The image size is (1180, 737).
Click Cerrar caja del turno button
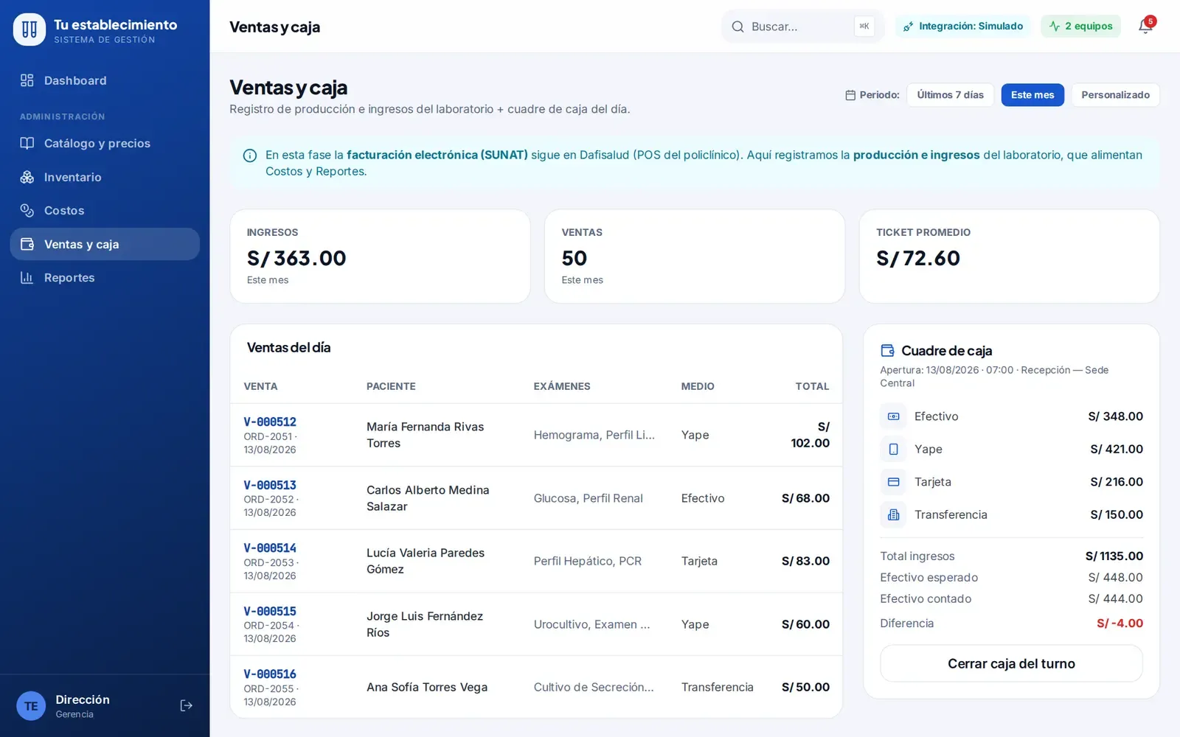(x=1011, y=663)
